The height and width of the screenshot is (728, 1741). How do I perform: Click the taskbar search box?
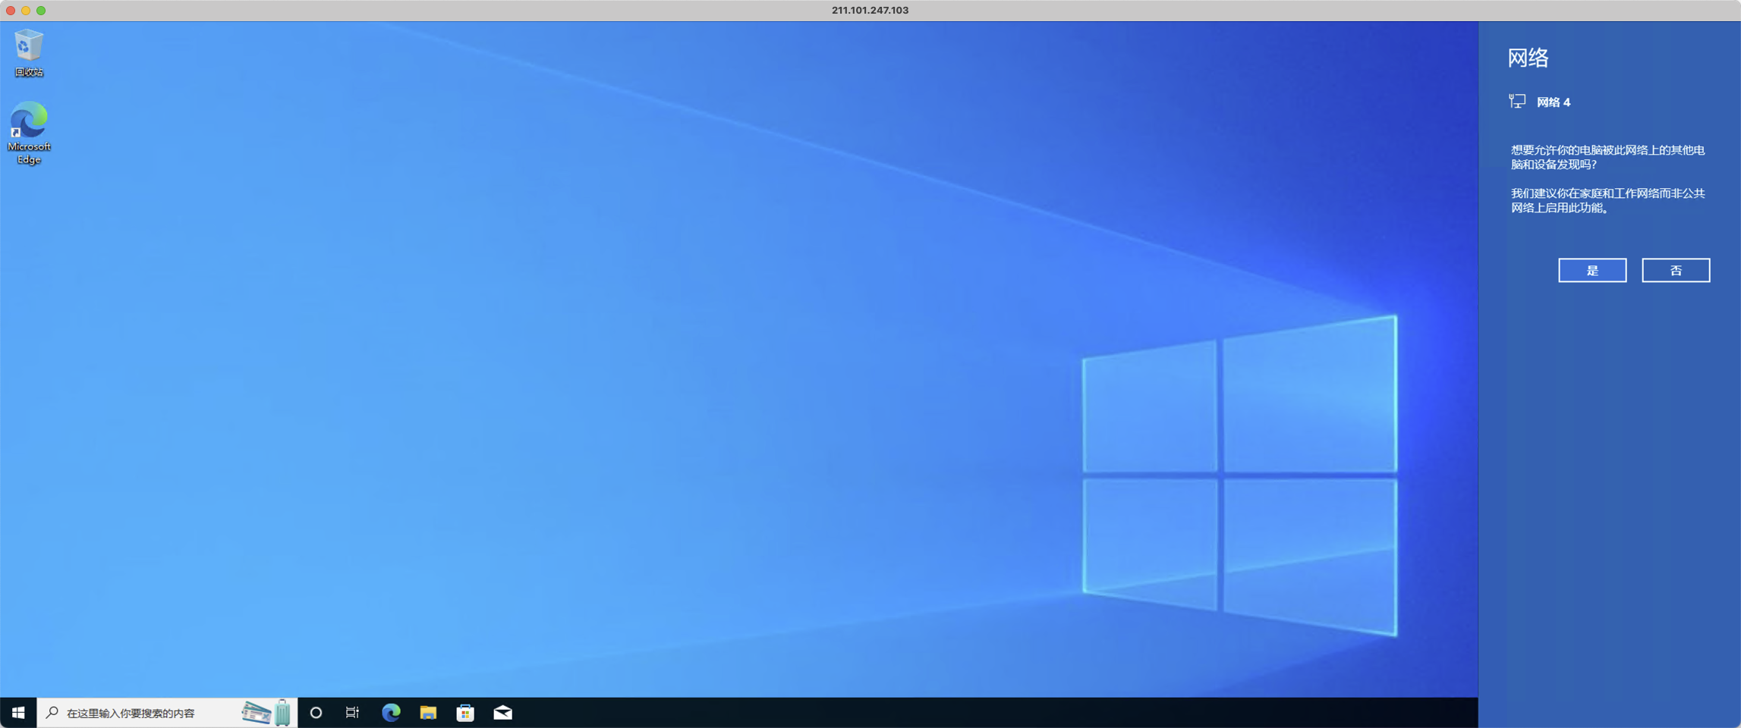[144, 713]
